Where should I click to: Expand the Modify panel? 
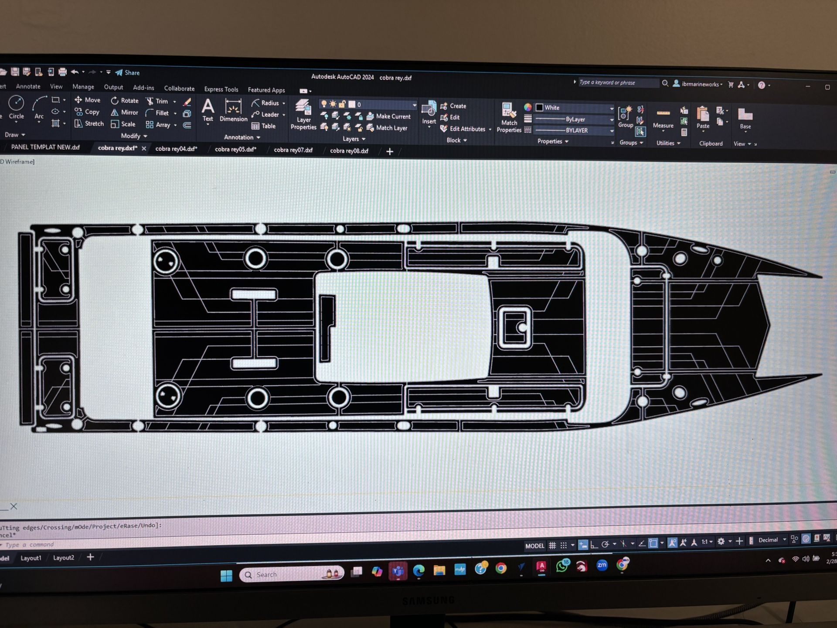[134, 136]
